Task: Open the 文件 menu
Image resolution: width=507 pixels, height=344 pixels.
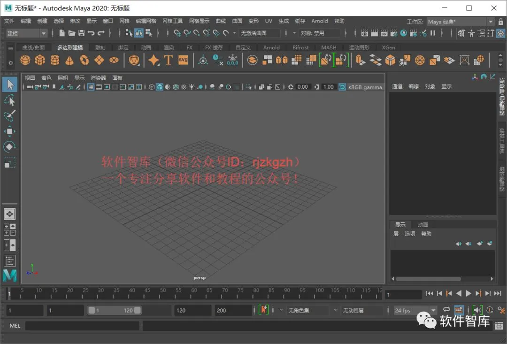Action: pyautogui.click(x=9, y=21)
